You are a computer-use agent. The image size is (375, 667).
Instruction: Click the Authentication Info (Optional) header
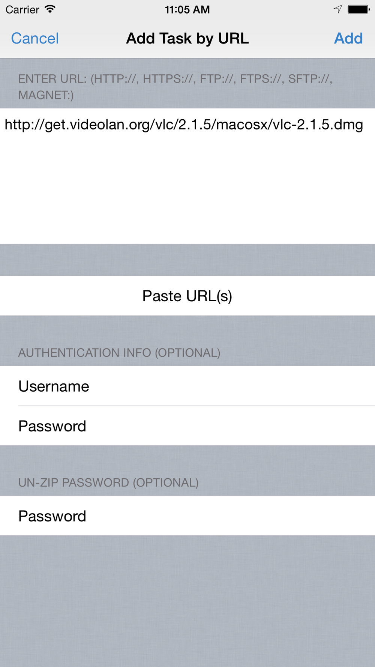point(119,353)
